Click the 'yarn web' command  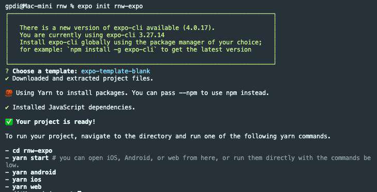tap(27, 187)
